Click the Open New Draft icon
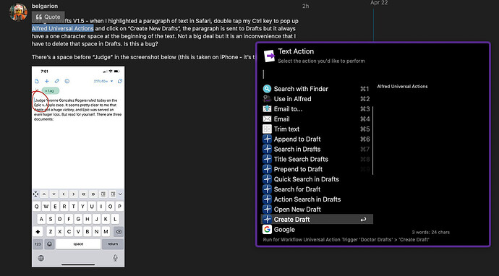This screenshot has width=499, height=276. 267,210
